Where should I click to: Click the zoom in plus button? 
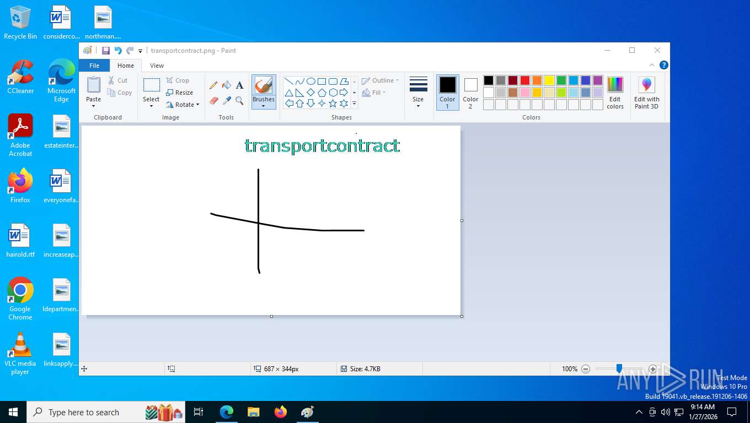click(653, 369)
